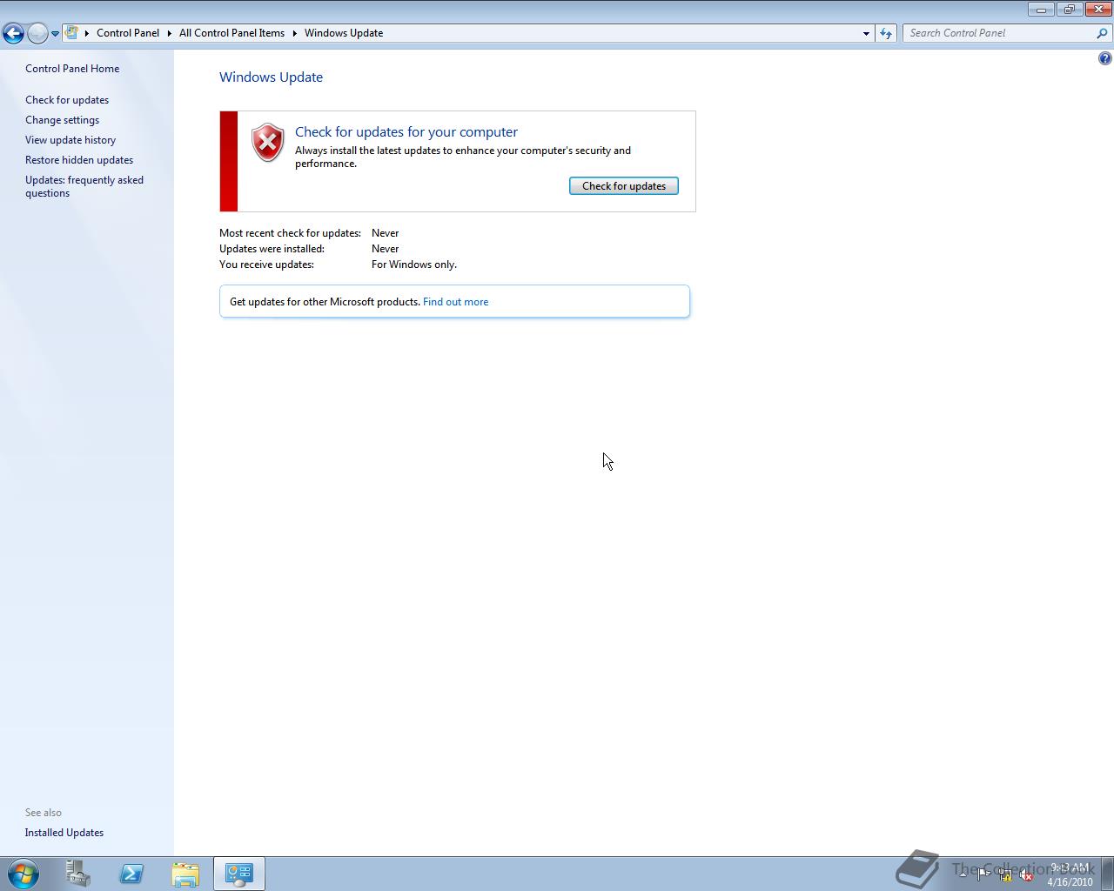Open the Action Center flag icon
Viewport: 1114px width, 891px height.
[983, 875]
